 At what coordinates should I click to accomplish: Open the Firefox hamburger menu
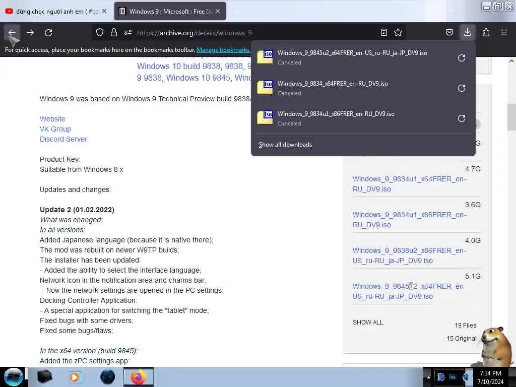tap(504, 32)
